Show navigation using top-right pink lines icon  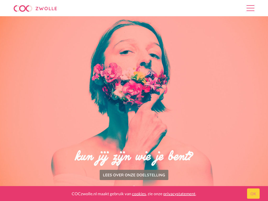(250, 8)
